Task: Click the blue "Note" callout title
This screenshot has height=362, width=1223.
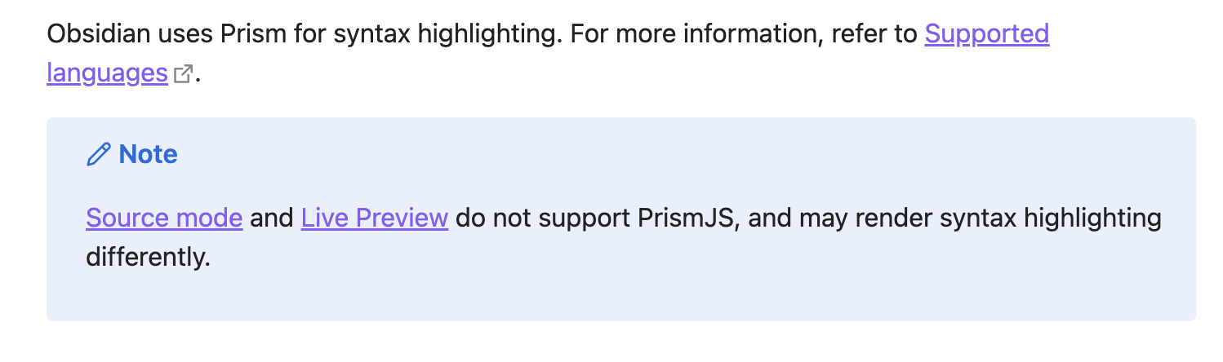Action: [x=149, y=154]
